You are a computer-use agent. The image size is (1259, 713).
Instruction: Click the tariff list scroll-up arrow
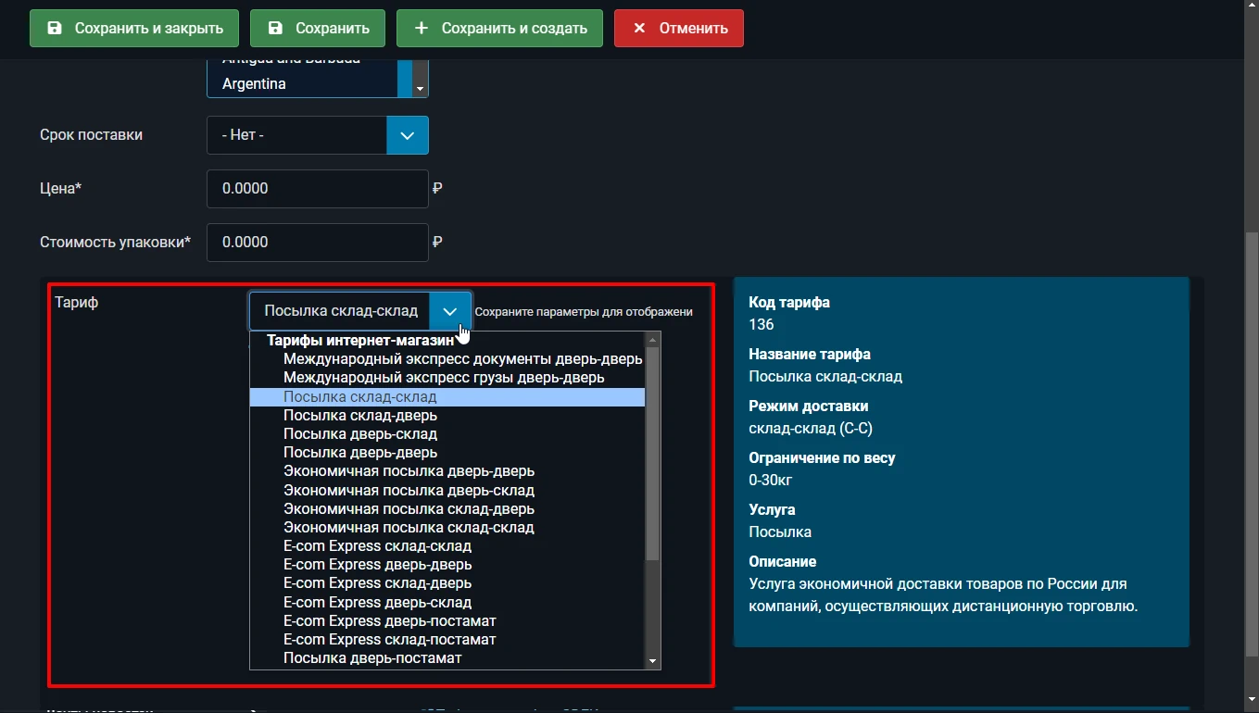(652, 339)
